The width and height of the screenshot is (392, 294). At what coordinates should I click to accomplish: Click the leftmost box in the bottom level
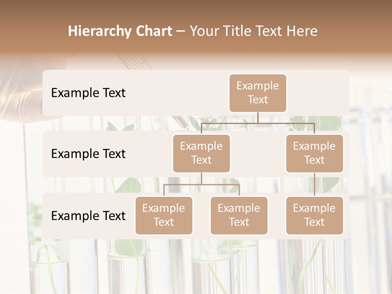(164, 215)
